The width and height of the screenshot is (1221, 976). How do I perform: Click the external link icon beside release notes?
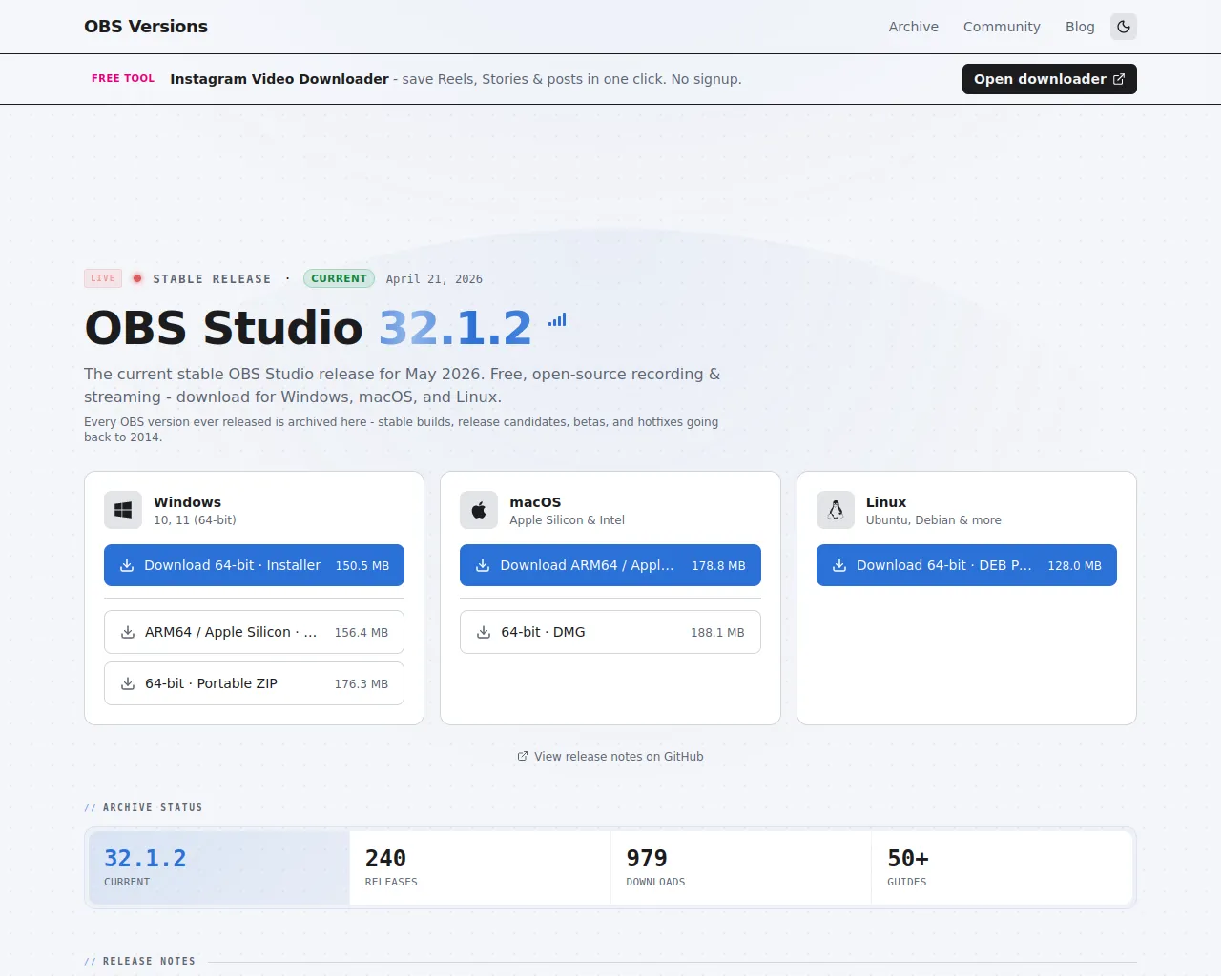[523, 756]
